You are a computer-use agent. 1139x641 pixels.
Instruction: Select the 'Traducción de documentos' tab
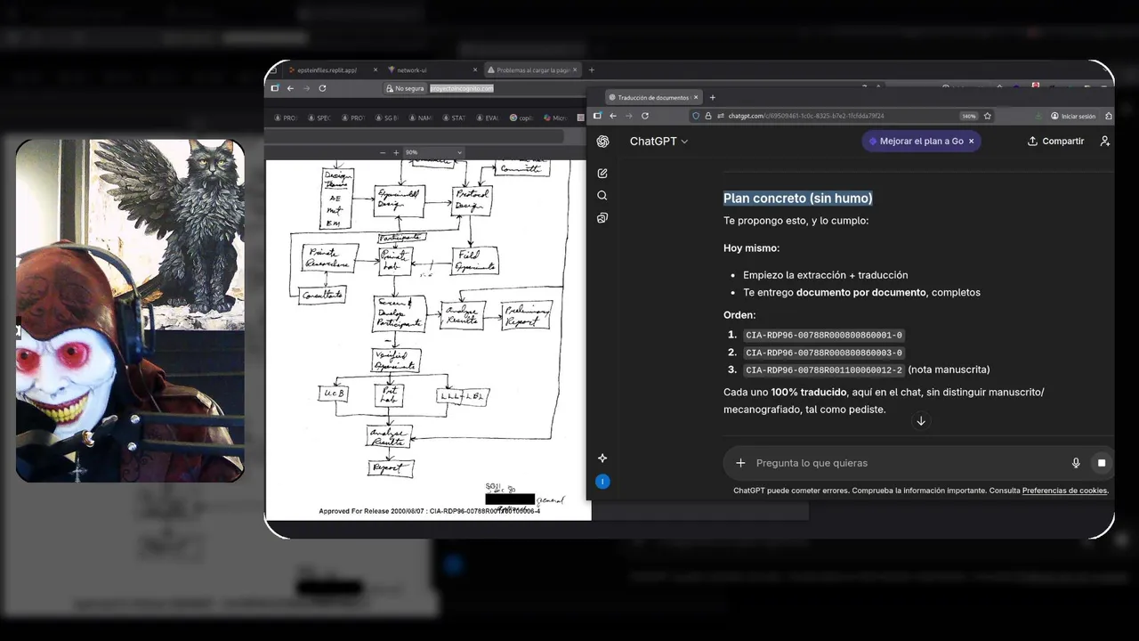point(654,98)
